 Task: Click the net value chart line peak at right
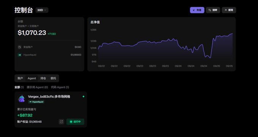[232, 34]
